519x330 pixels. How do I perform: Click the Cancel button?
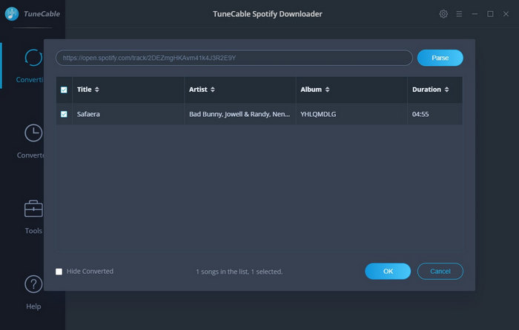click(440, 272)
